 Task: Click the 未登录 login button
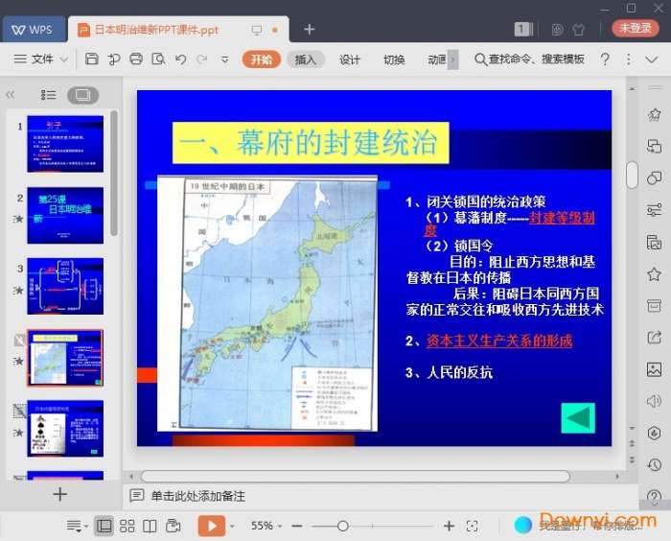[636, 29]
